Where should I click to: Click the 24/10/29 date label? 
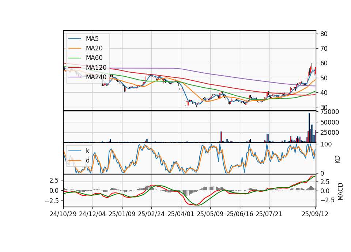point(63,214)
